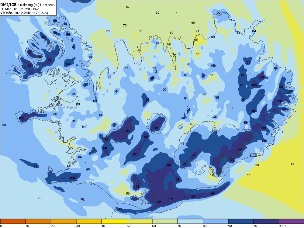Click the 0–10 dark orange legend swatch

coord(13,221)
